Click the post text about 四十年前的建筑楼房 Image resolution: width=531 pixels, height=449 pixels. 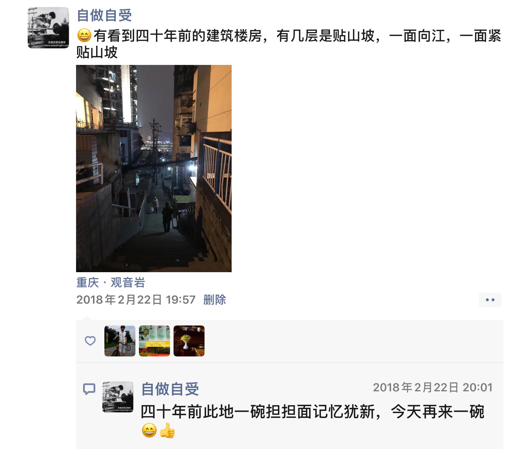(x=289, y=44)
